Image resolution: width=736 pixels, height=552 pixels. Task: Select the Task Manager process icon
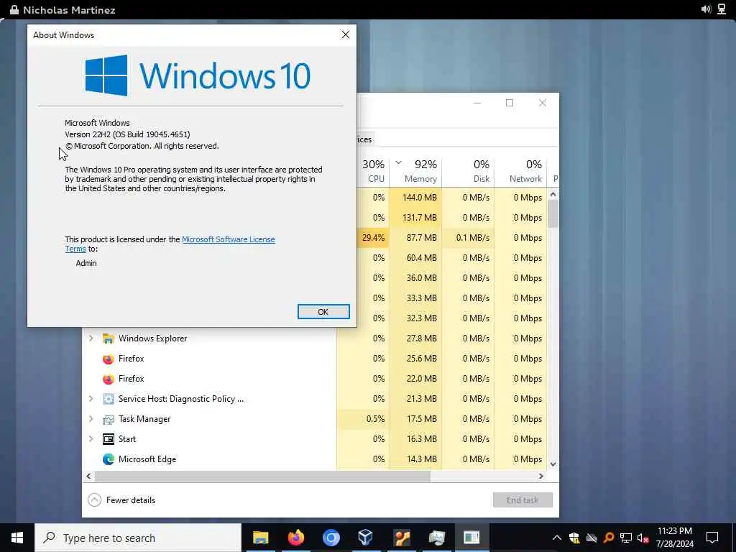pyautogui.click(x=109, y=419)
